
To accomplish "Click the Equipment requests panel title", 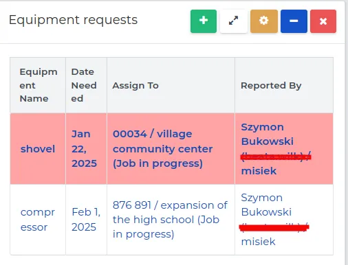I will coord(73,20).
